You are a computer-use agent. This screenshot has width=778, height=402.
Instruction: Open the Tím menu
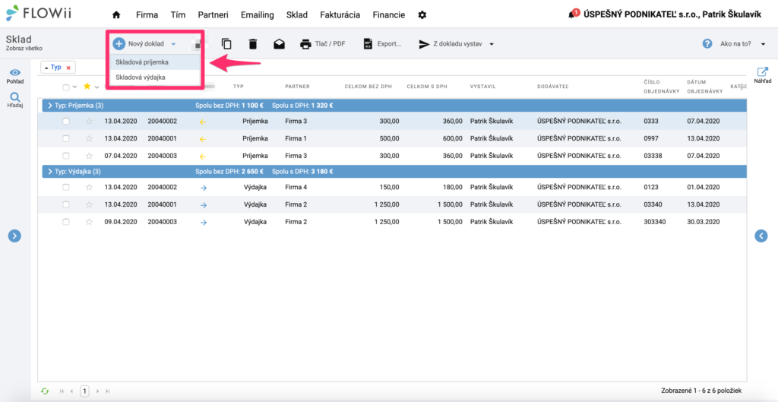178,15
